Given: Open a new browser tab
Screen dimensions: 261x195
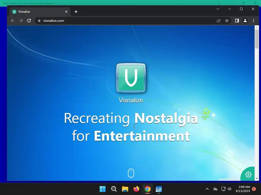Looking at the screenshot, I should 76,12.
